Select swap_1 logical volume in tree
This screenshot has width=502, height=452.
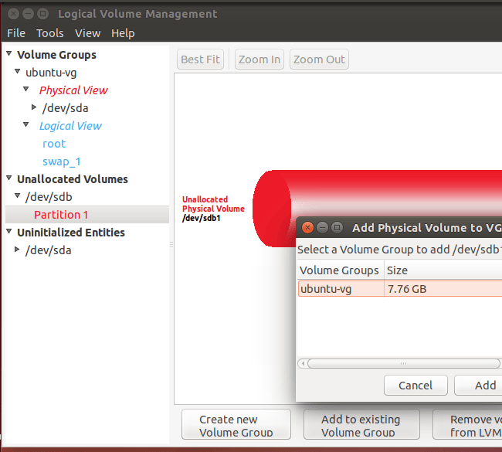pos(62,161)
